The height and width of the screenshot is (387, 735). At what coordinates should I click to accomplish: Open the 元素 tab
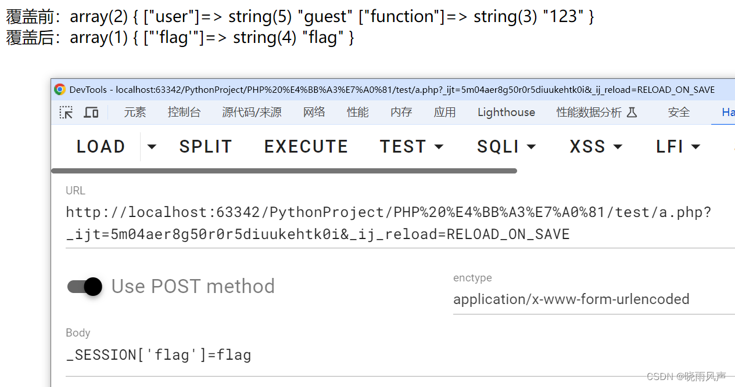pyautogui.click(x=135, y=113)
